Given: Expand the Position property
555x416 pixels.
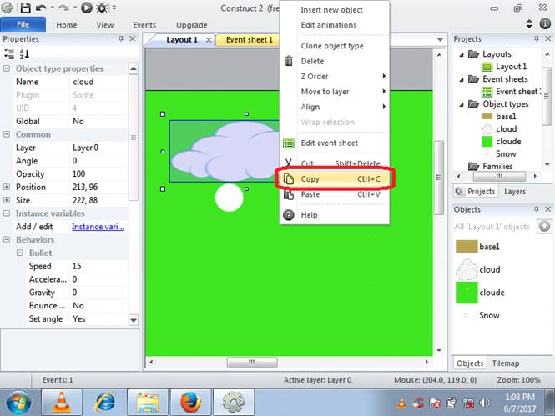Looking at the screenshot, I should click(7, 187).
